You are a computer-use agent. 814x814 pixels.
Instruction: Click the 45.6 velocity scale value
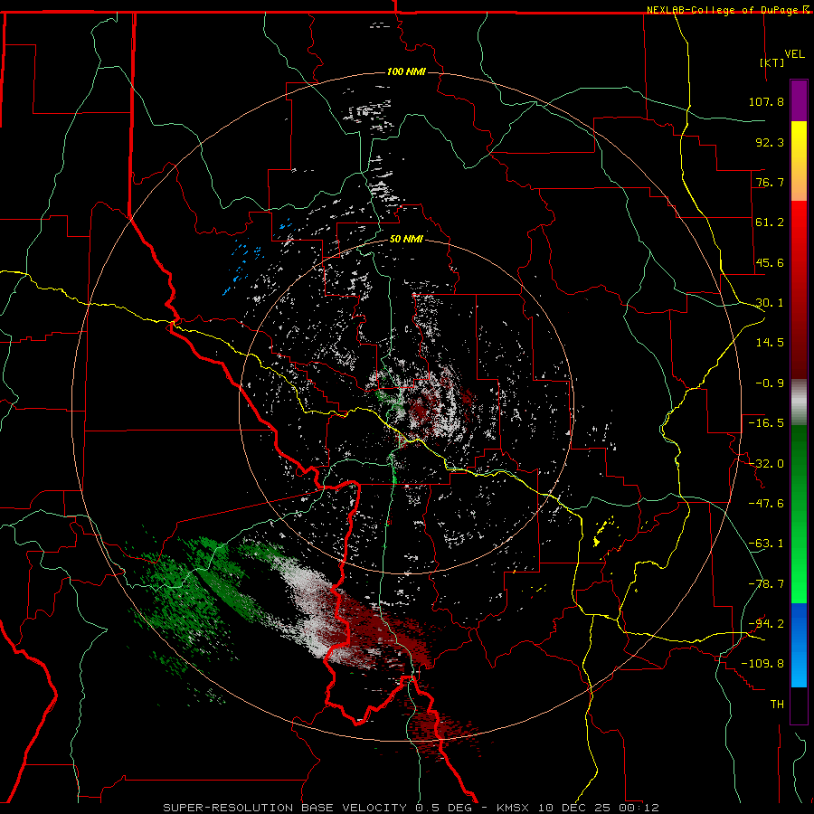click(770, 262)
